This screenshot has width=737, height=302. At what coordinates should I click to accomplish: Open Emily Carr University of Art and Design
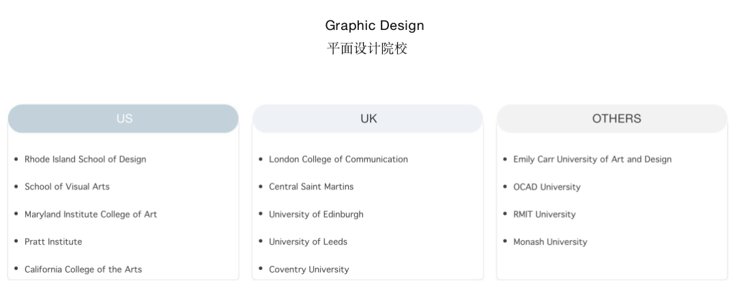coord(592,160)
